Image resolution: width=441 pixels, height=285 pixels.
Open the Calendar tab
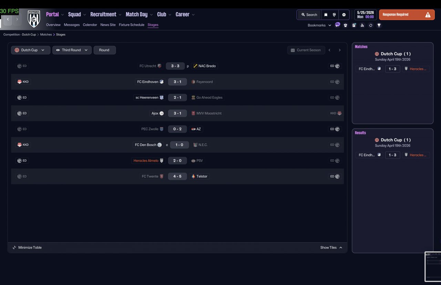(90, 25)
